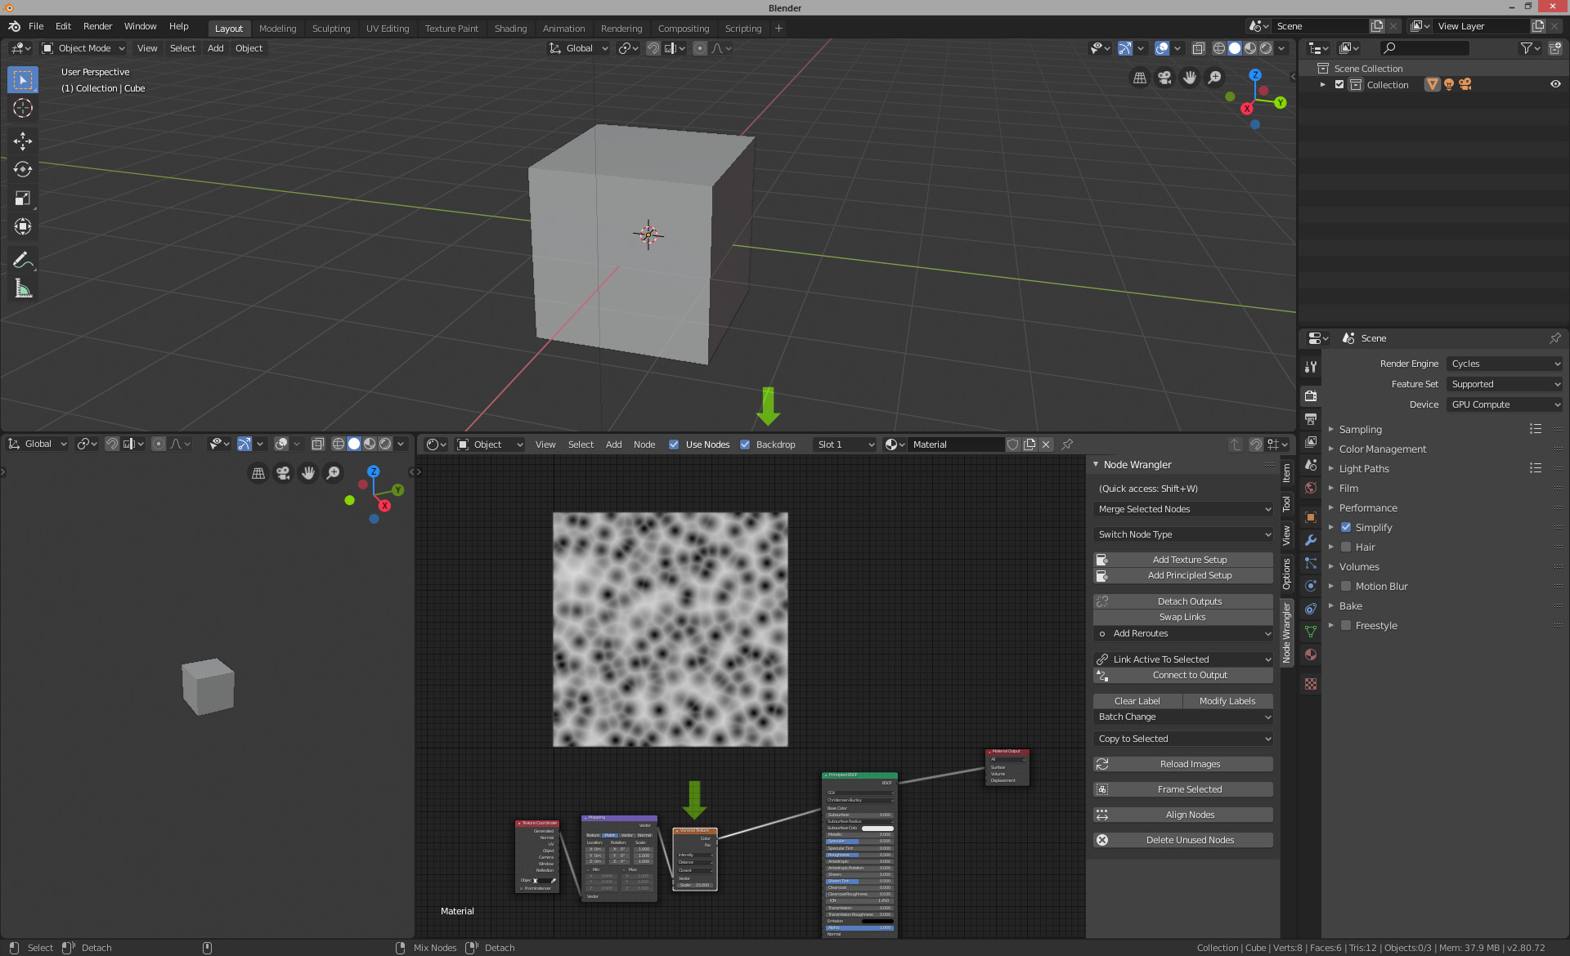1570x956 pixels.
Task: Open the Render menu
Action: point(97,26)
